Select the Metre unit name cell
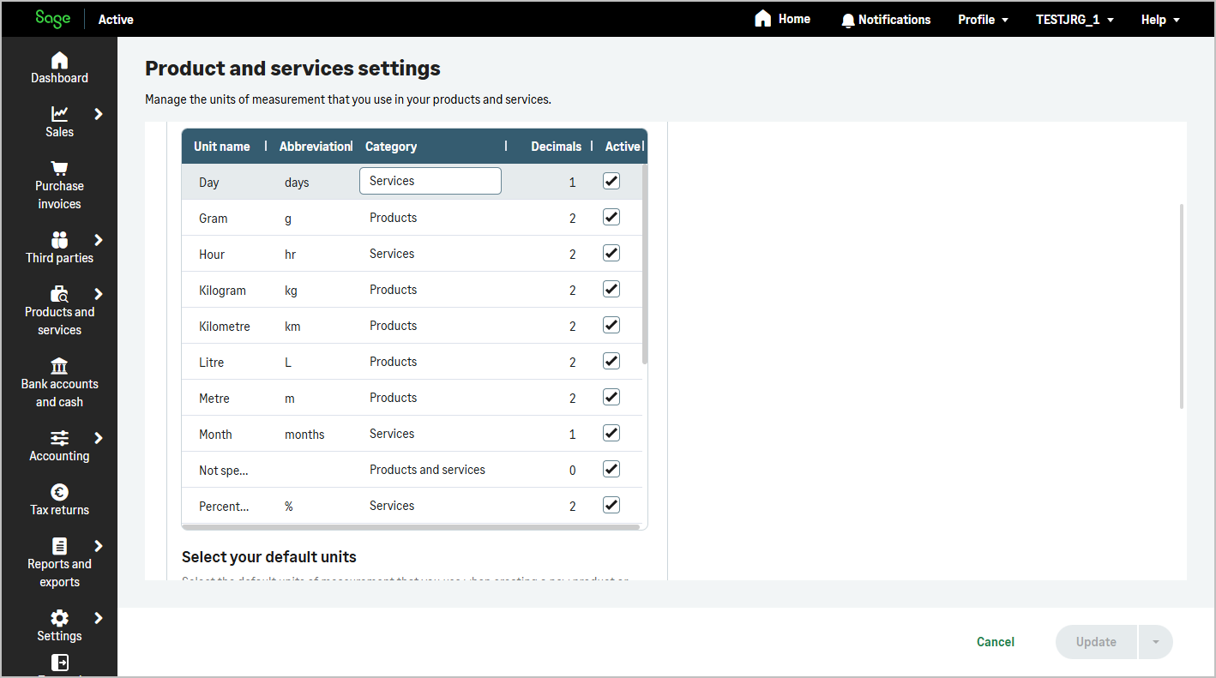This screenshot has width=1216, height=678. (214, 399)
